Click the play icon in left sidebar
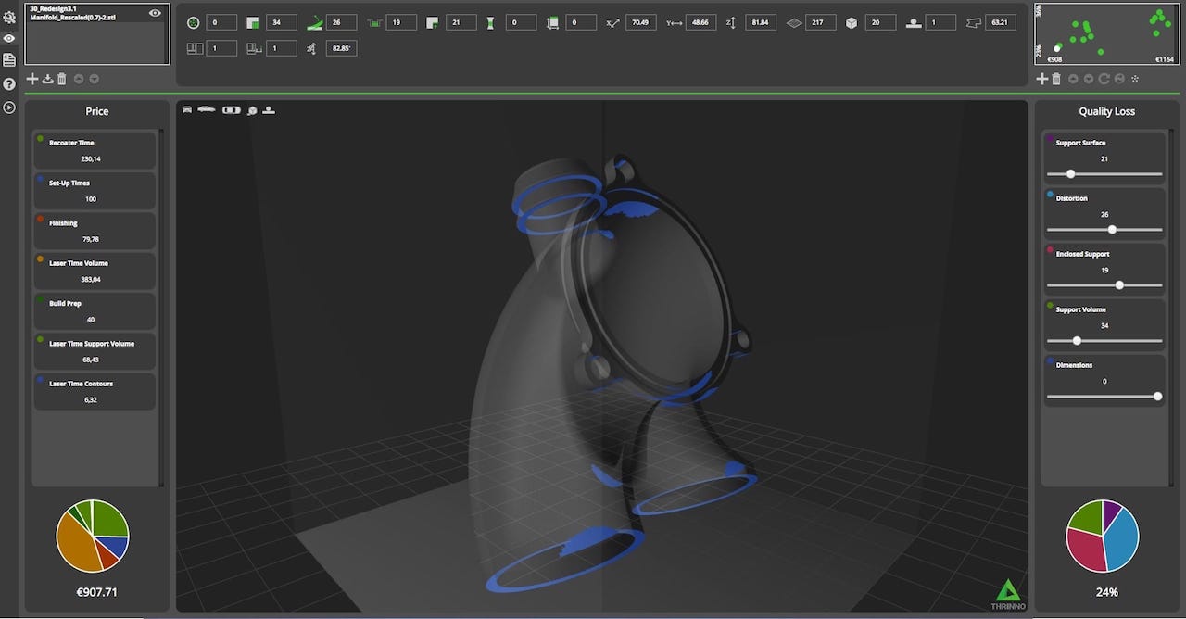Screen dimensions: 1186x619 point(9,107)
